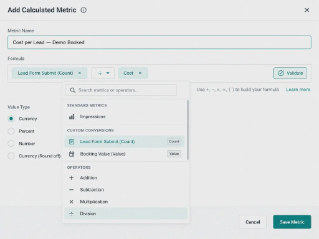Screen dimensions: 319x239
Task: Open the Learn more link
Action: [298, 90]
